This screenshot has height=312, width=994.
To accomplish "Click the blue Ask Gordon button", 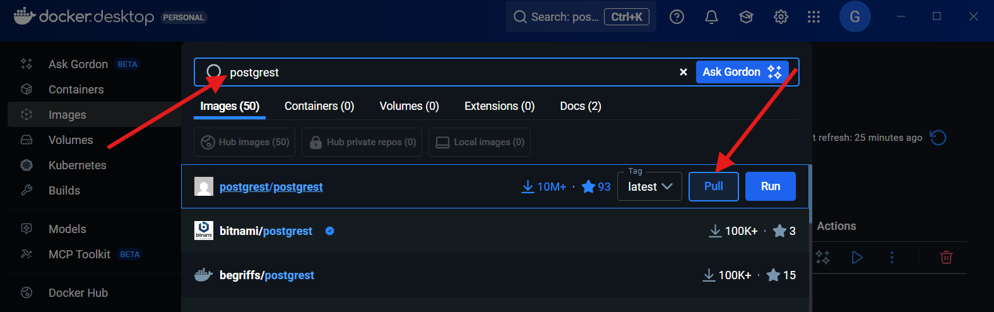I will (x=742, y=72).
